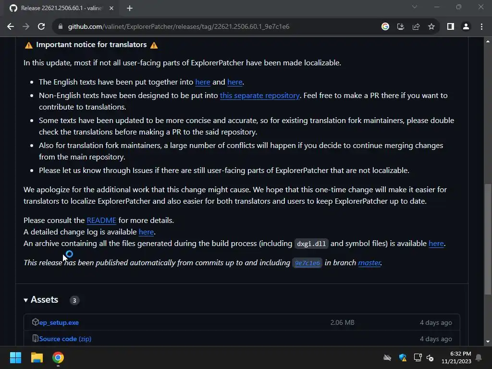Download Source code (zip)
The image size is (492, 369).
pos(65,339)
